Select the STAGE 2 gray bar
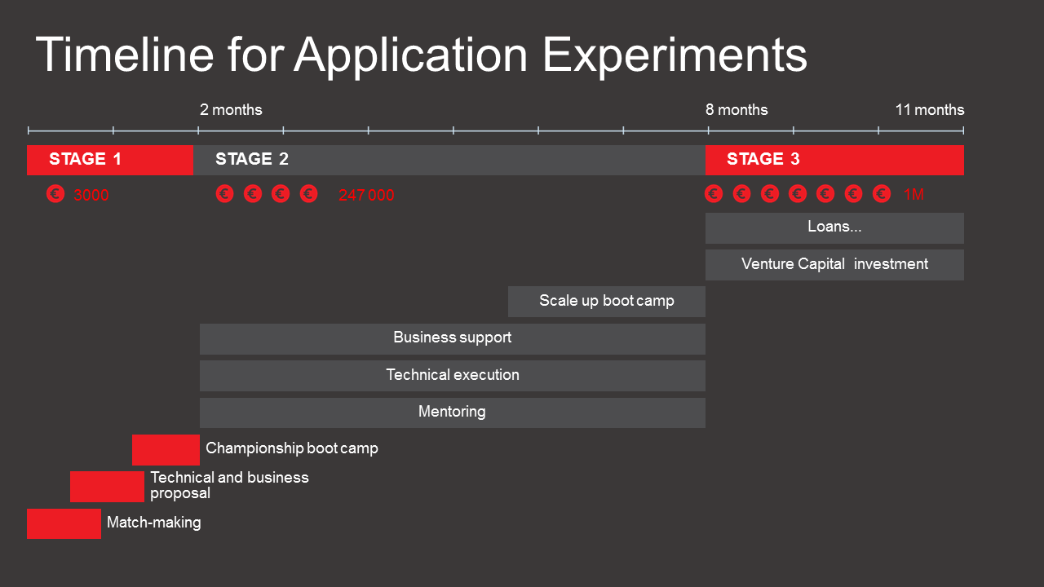 click(449, 160)
